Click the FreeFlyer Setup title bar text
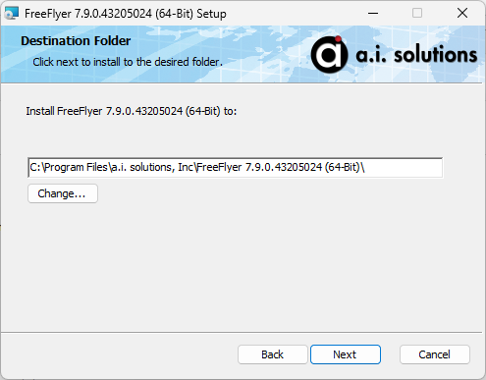Image resolution: width=486 pixels, height=380 pixels. (x=126, y=14)
